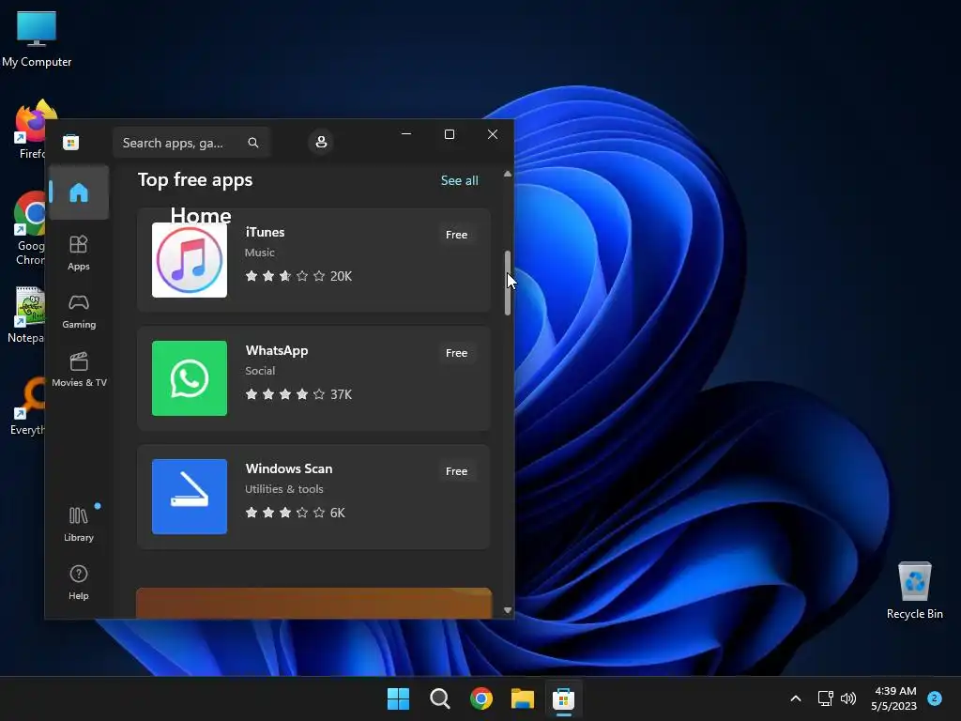Click the iTunes title text
Viewport: 961px width, 721px height.
pyautogui.click(x=265, y=233)
